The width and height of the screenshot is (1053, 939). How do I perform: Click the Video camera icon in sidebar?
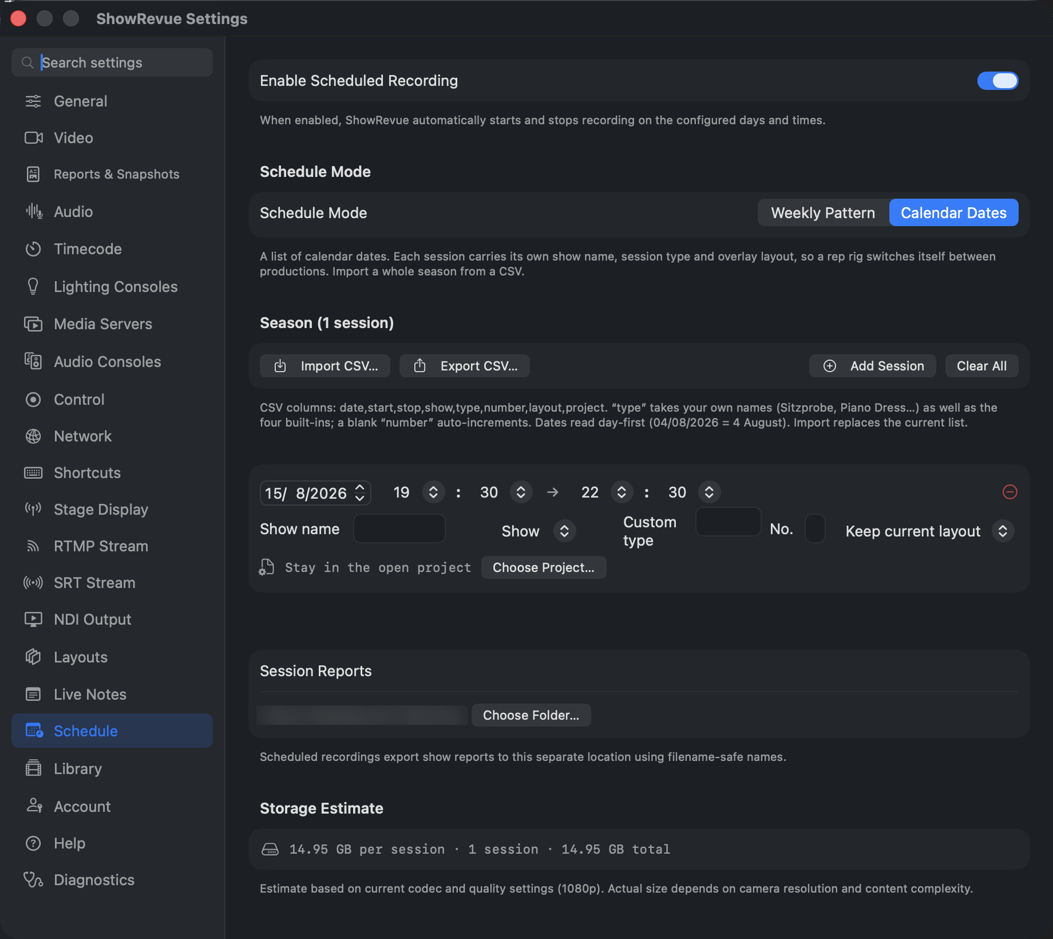[33, 138]
